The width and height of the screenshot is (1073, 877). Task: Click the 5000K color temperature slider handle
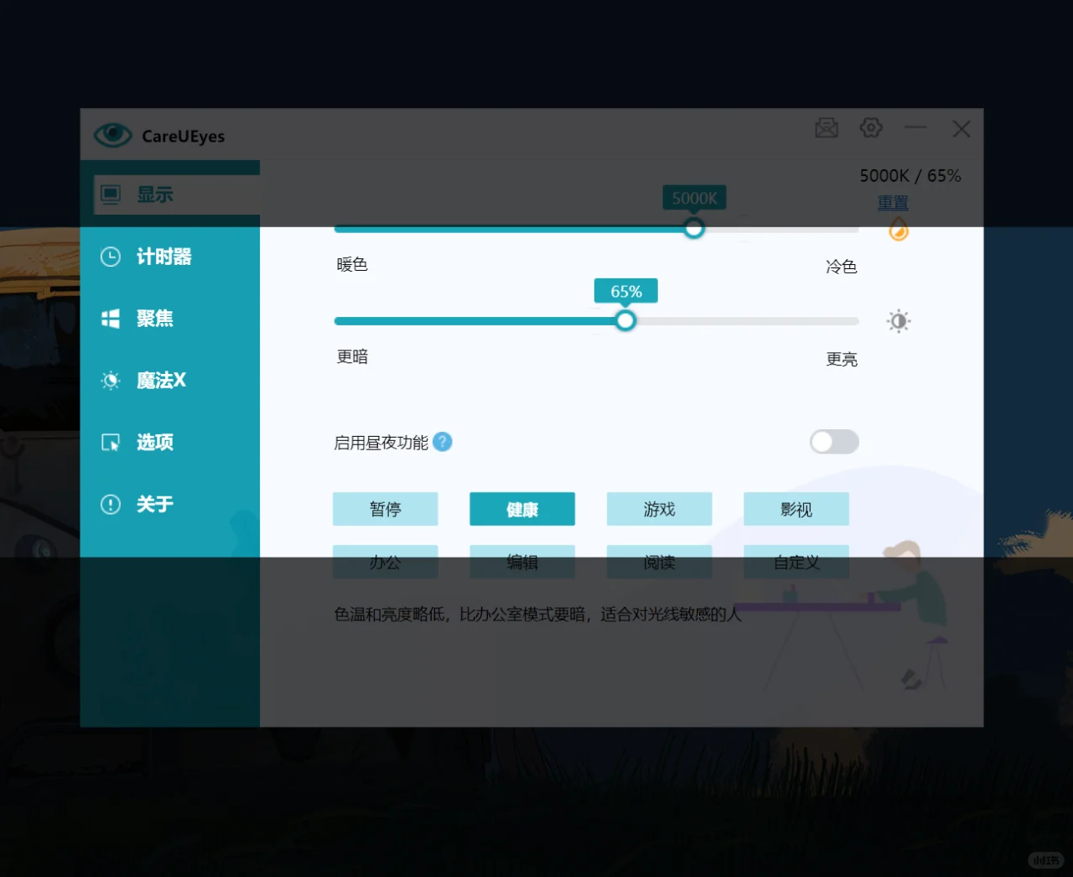coord(693,228)
